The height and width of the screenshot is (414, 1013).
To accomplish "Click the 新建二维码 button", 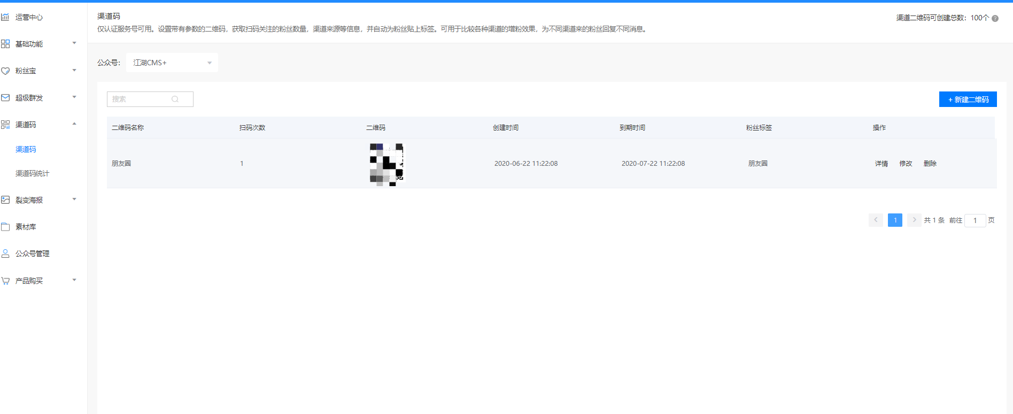I will click(968, 99).
